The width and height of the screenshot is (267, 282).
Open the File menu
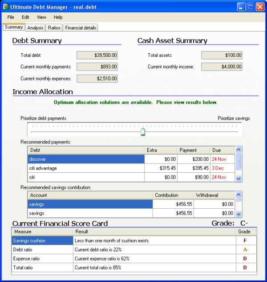point(11,17)
